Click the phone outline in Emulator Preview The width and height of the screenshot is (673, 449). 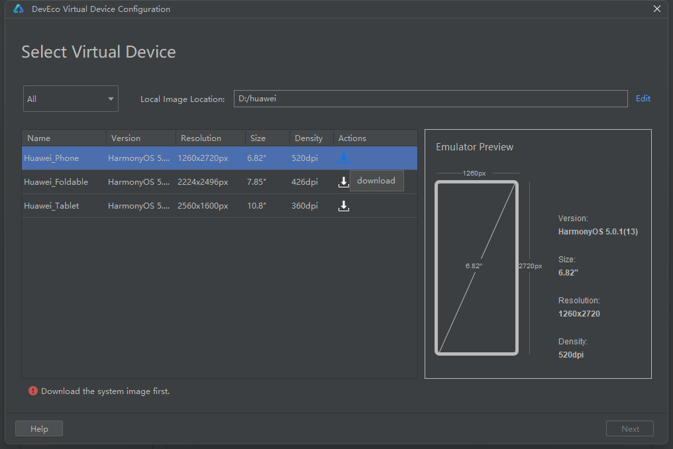pos(476,268)
